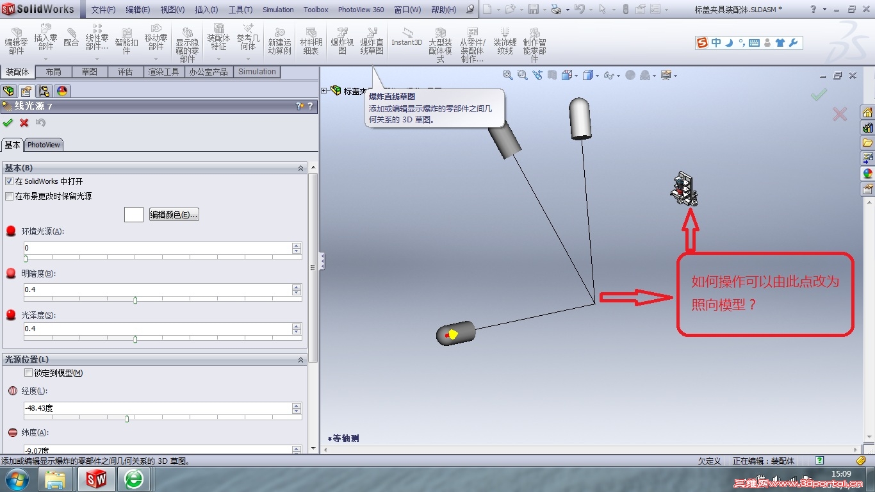This screenshot has width=875, height=492.
Task: Click the 明暗度 slider handle
Action: click(135, 299)
